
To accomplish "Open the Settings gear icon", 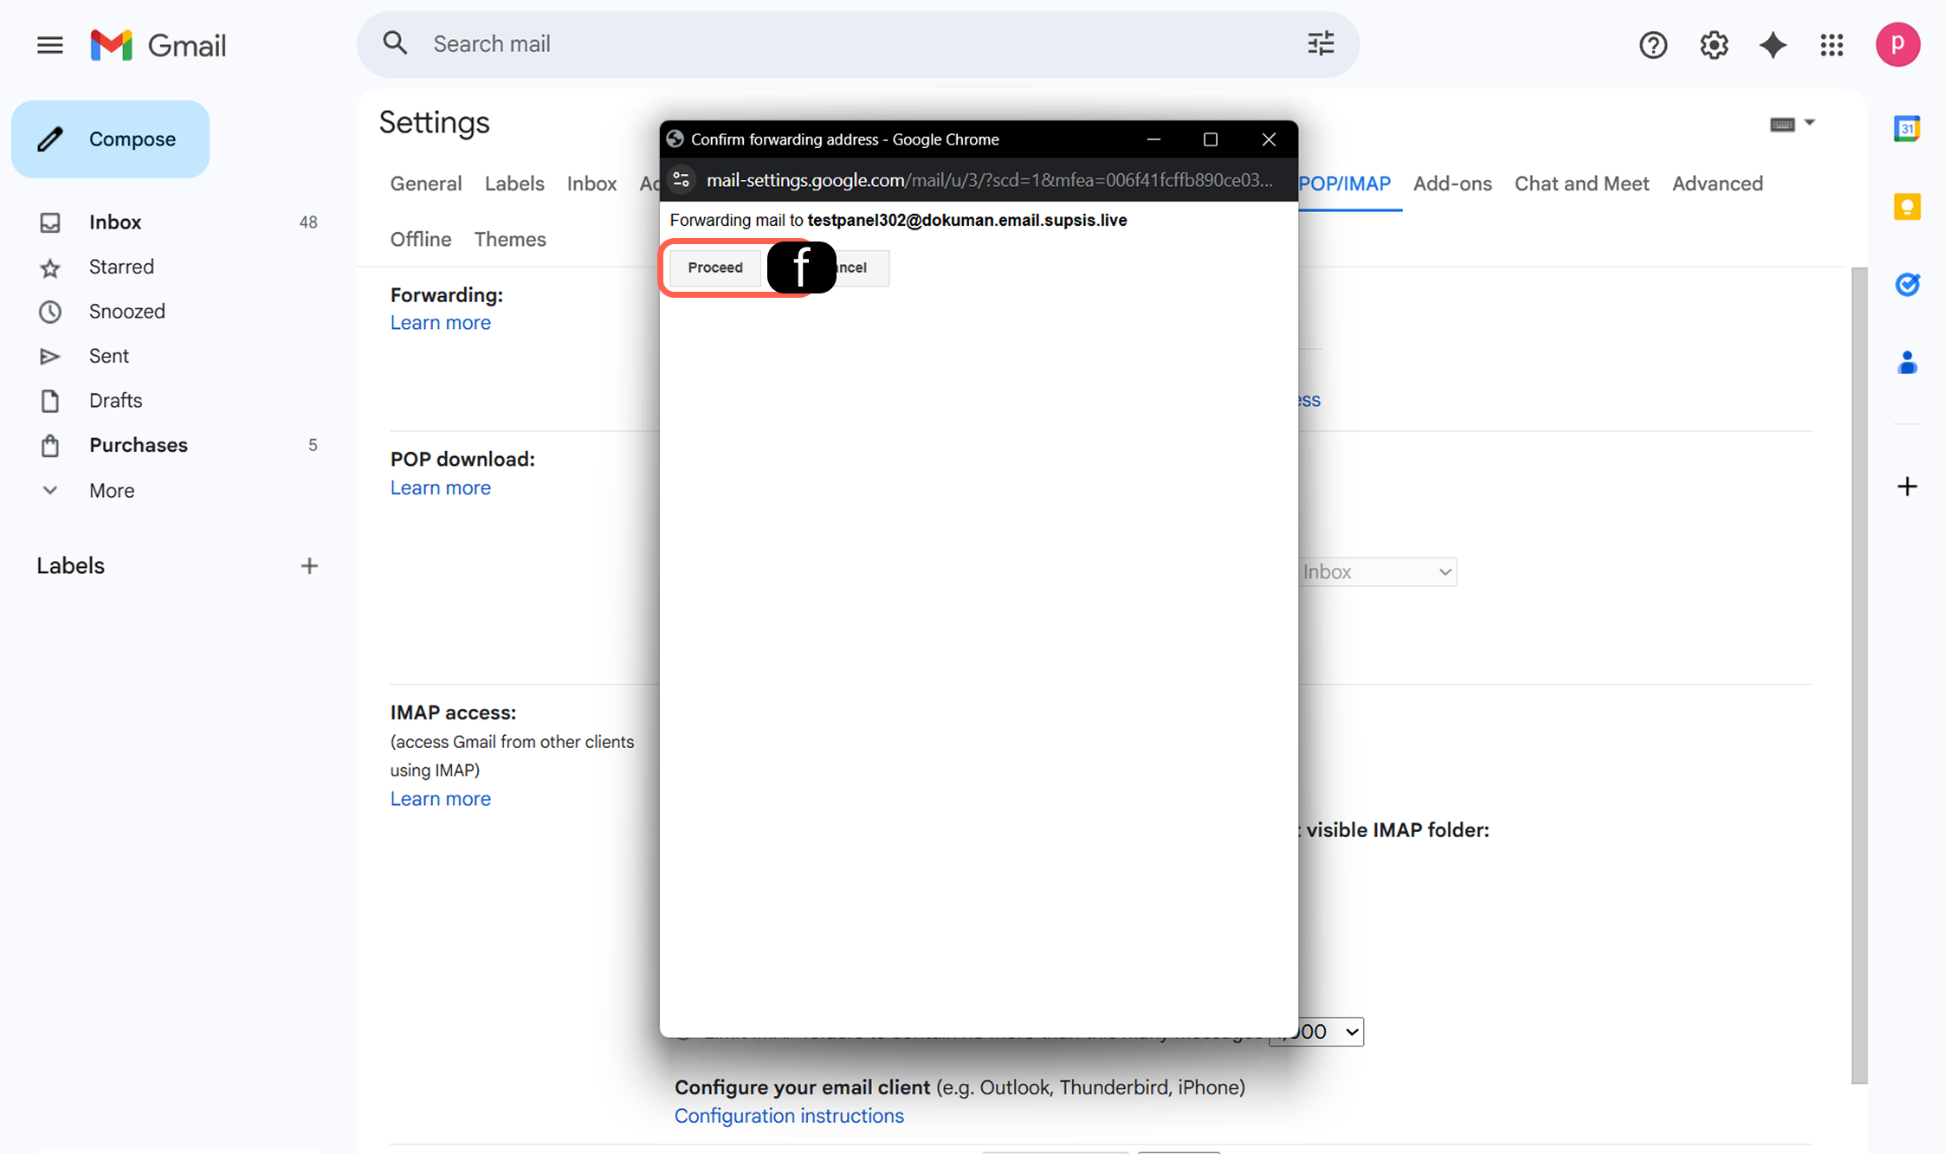I will tap(1714, 45).
